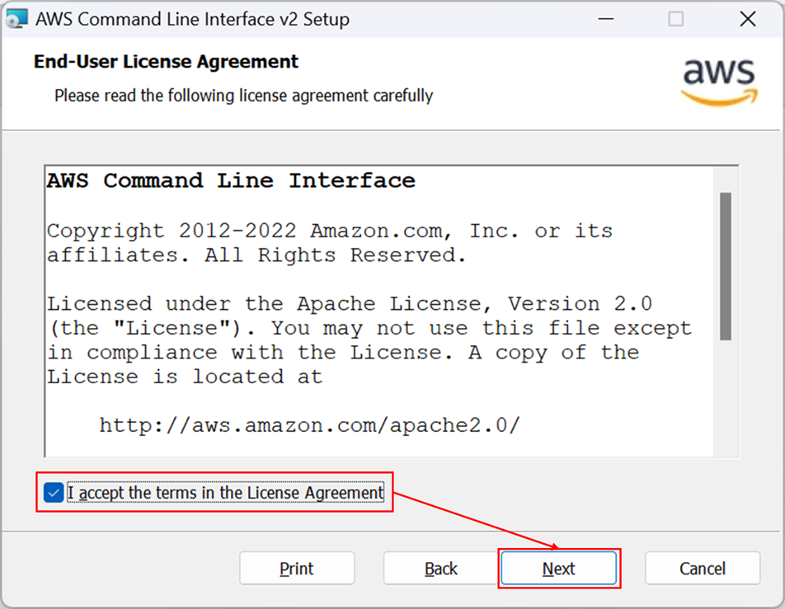Image resolution: width=785 pixels, height=609 pixels.
Task: Click the scrollbar track below the thumb
Action: [726, 398]
